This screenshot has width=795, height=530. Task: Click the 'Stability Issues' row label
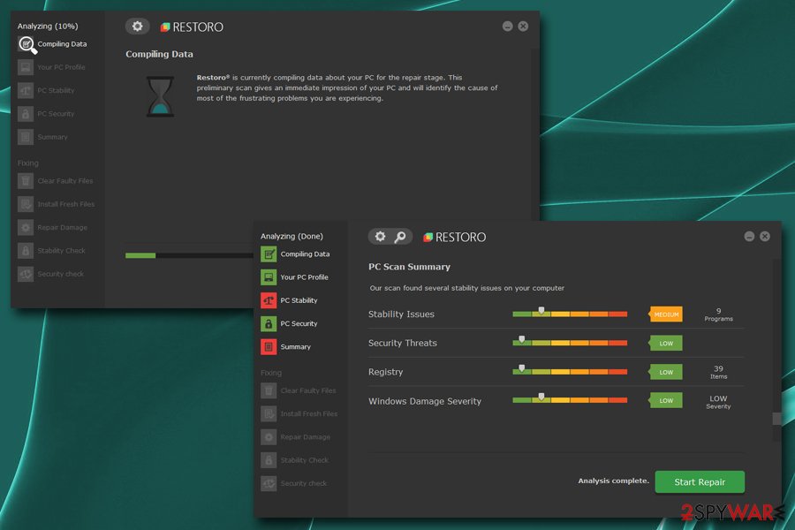pyautogui.click(x=401, y=314)
